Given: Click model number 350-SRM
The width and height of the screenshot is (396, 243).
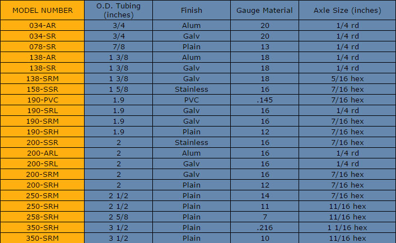Looking at the screenshot, I should tap(43, 238).
